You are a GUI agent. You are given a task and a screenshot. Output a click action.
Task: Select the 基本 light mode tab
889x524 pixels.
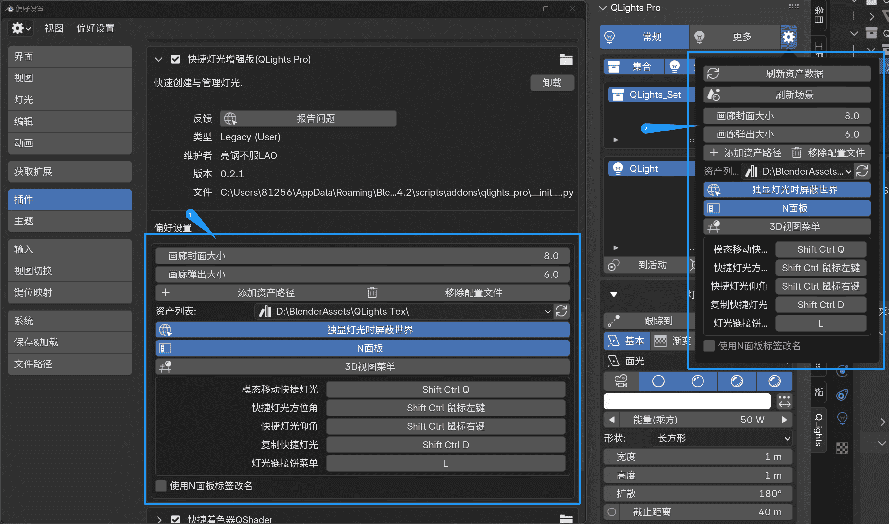click(x=627, y=341)
